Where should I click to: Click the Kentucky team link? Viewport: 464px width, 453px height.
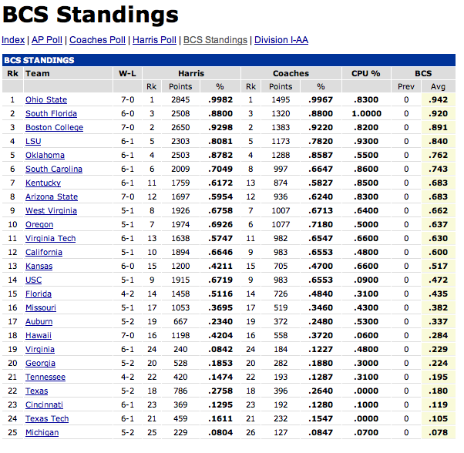pos(43,183)
